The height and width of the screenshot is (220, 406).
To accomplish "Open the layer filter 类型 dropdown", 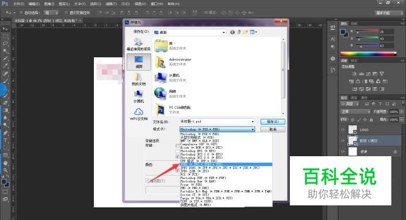I will click(350, 104).
